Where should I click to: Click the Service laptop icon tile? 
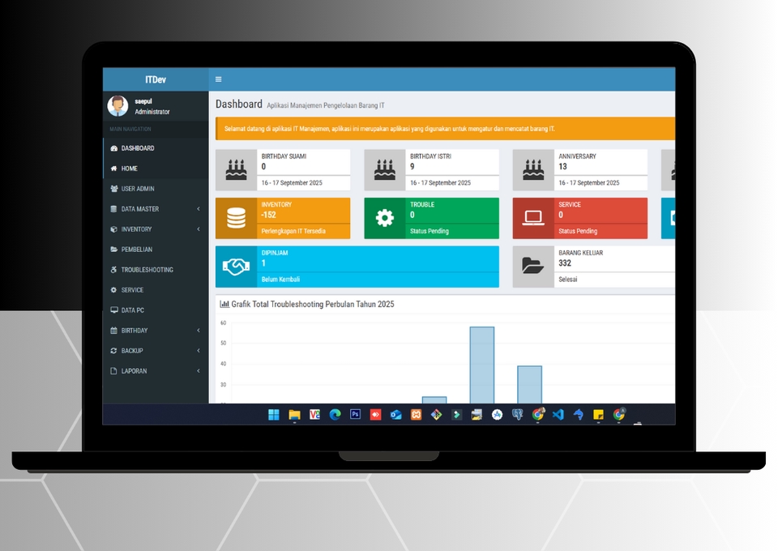[532, 218]
